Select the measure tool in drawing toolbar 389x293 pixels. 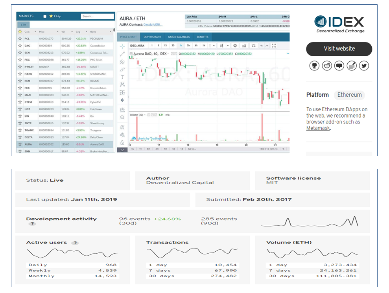coord(122,110)
